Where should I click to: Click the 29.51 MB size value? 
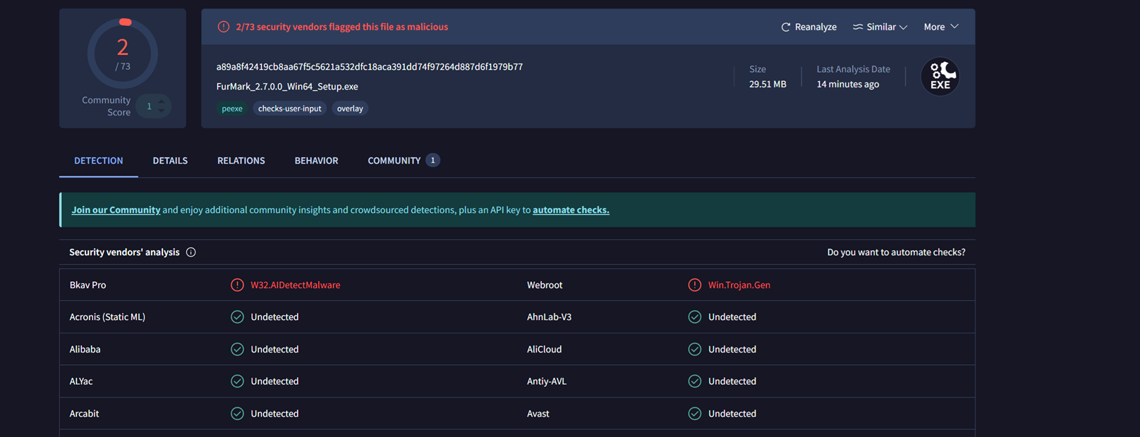(x=768, y=84)
